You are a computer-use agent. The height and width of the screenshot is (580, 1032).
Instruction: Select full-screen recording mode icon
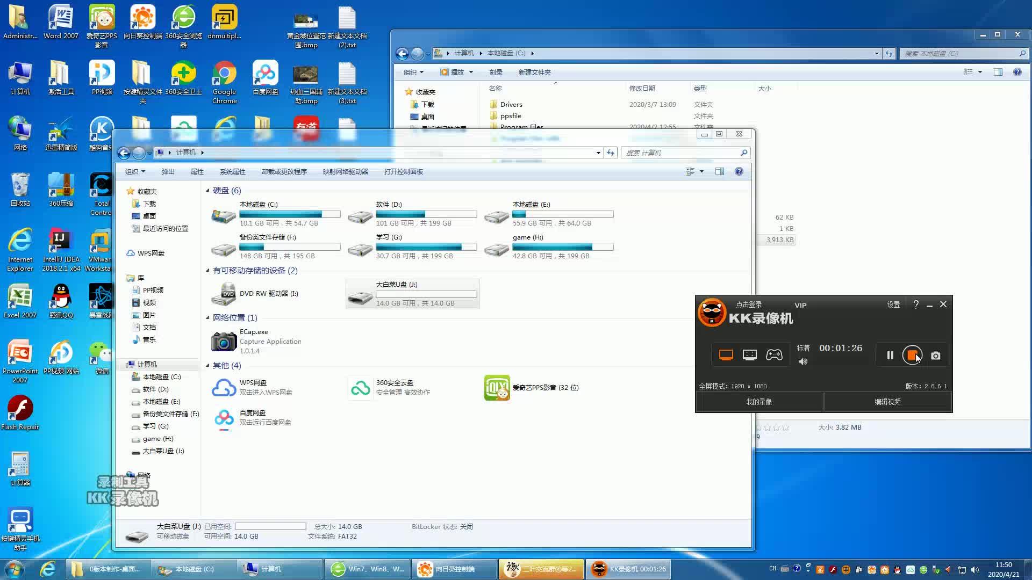(726, 355)
